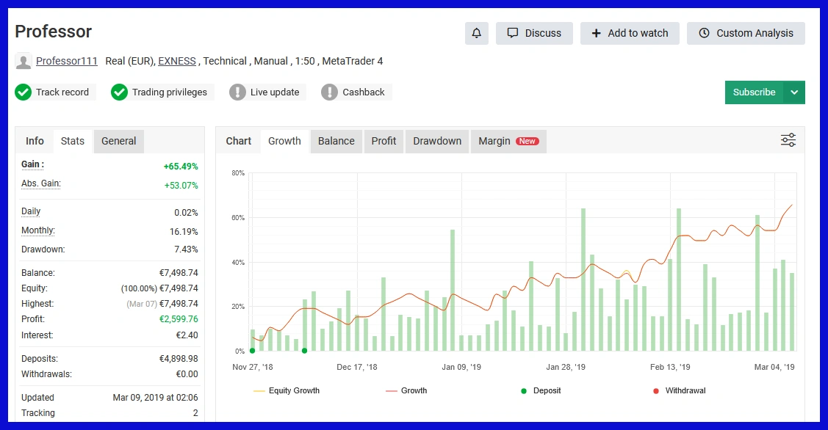Click the Live update warning icon
The image size is (828, 430).
237,92
